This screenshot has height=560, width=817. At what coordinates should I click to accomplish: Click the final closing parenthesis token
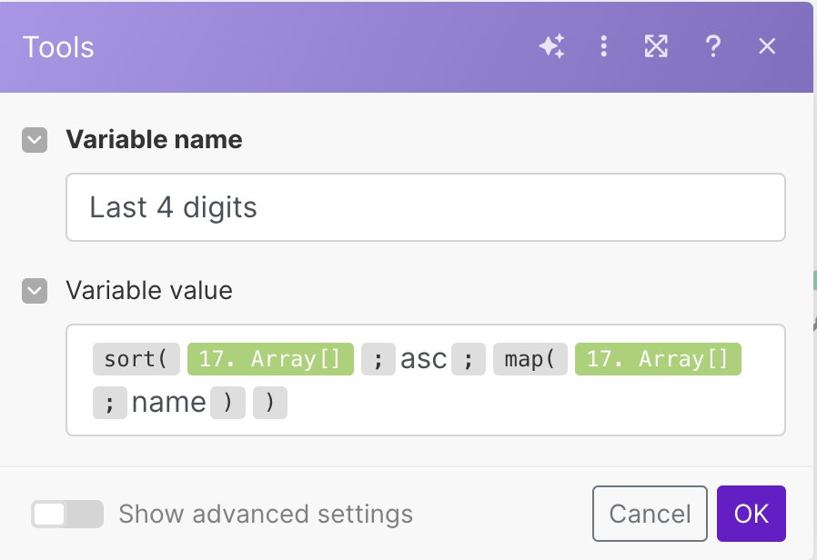[x=269, y=402]
